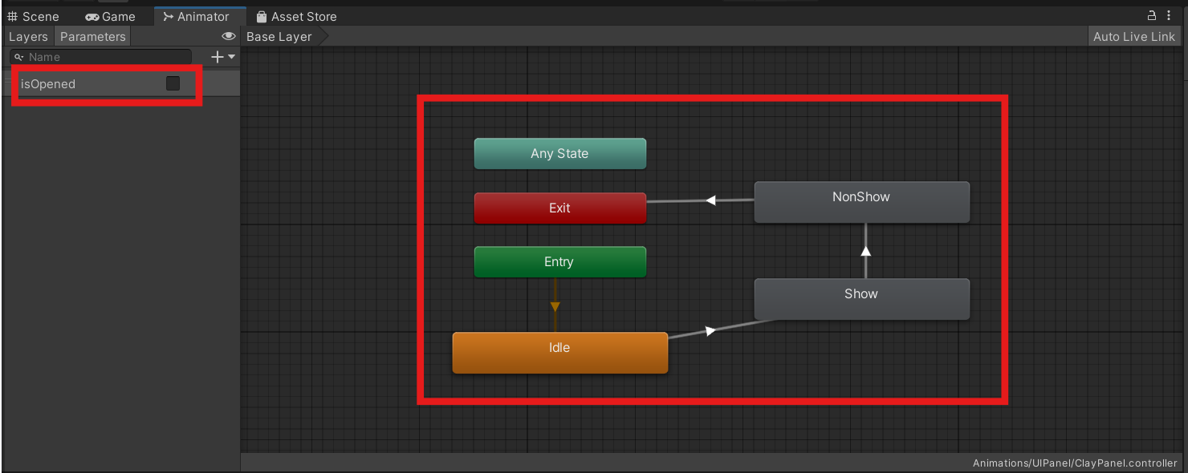The height and width of the screenshot is (473, 1188).
Task: Select the Parameters tab
Action: (92, 37)
